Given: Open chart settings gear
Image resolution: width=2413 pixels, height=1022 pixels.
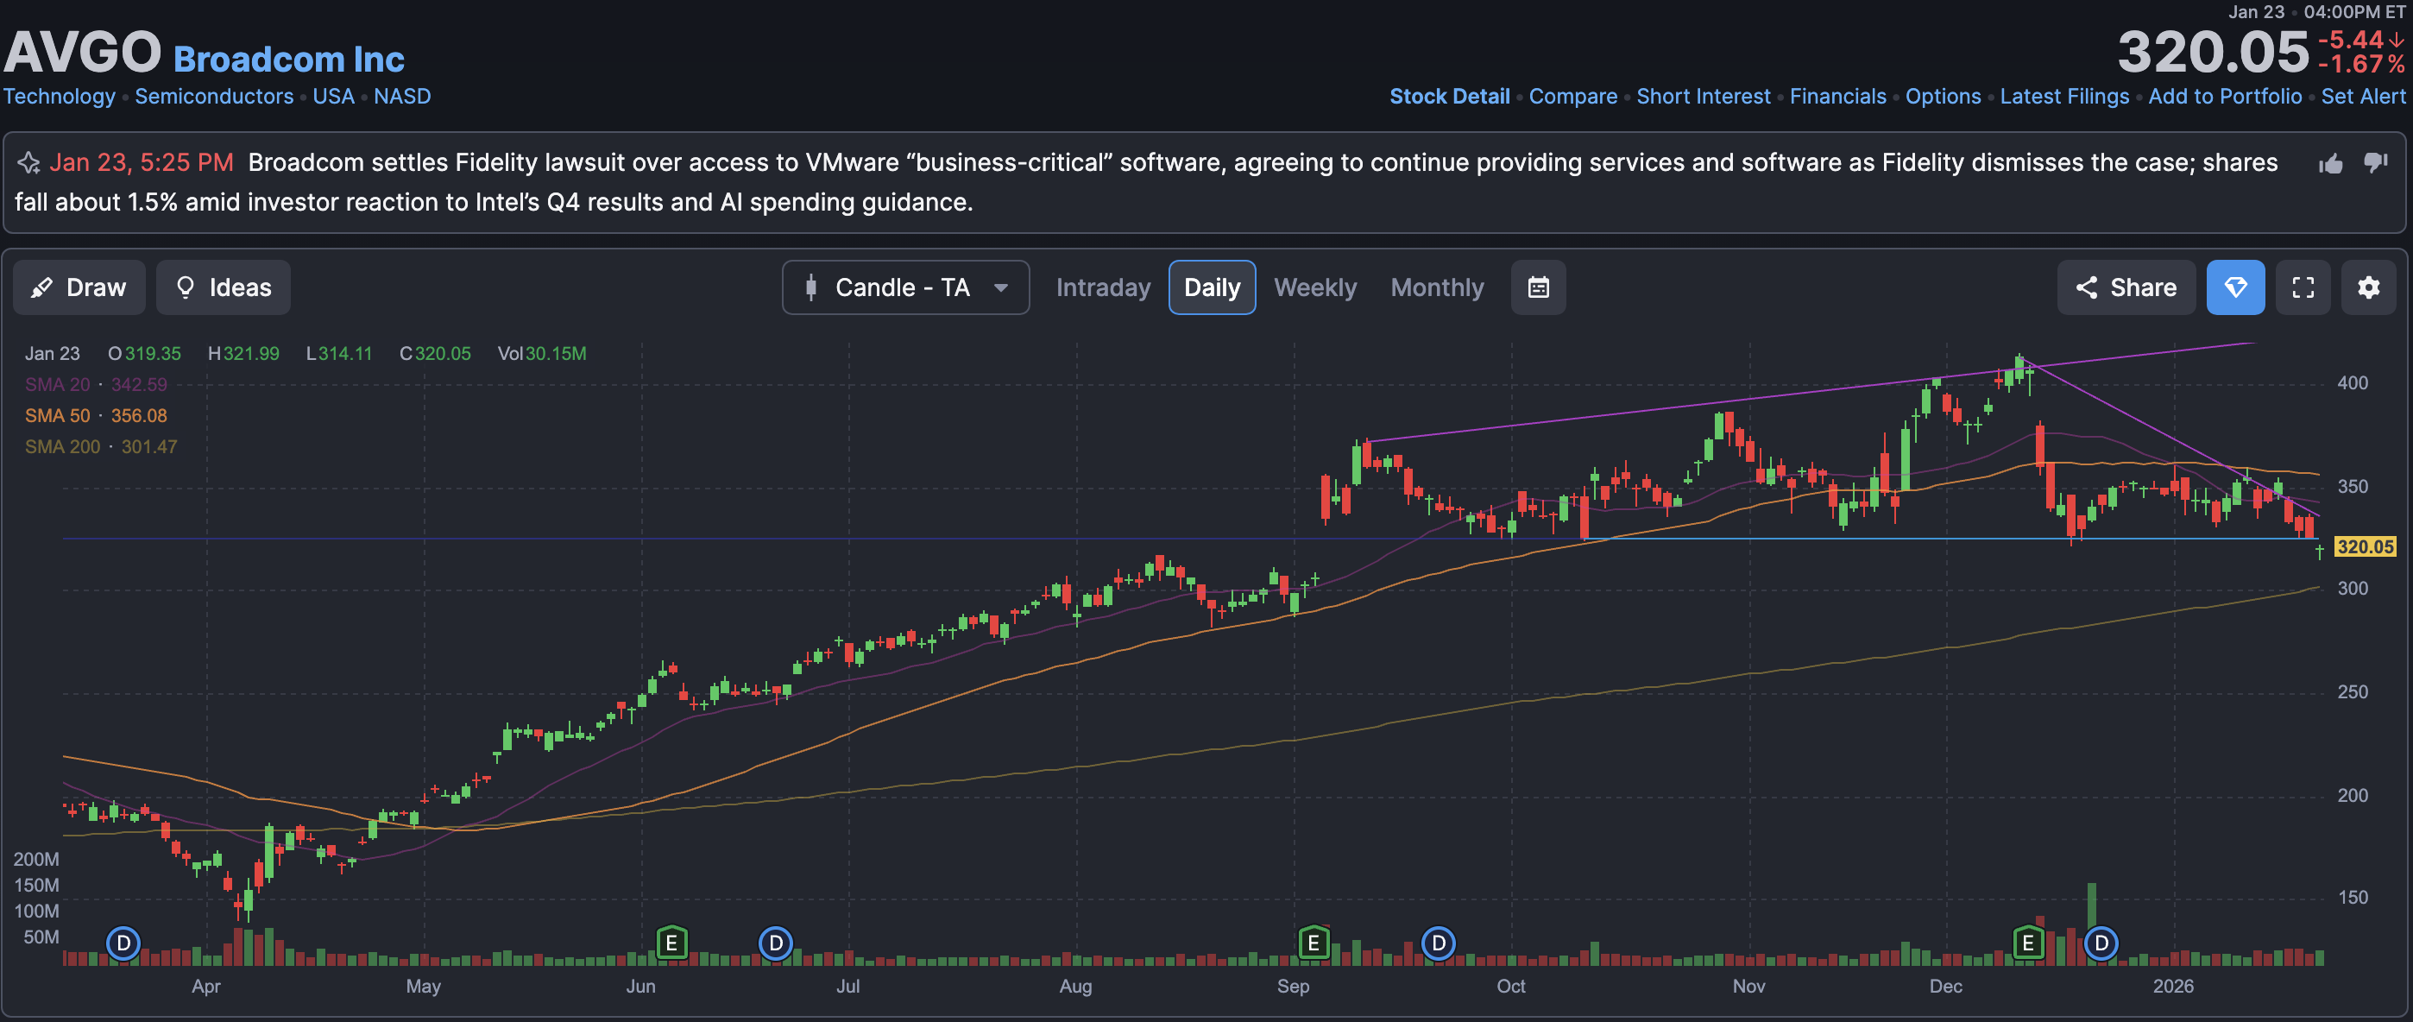Looking at the screenshot, I should [2368, 287].
